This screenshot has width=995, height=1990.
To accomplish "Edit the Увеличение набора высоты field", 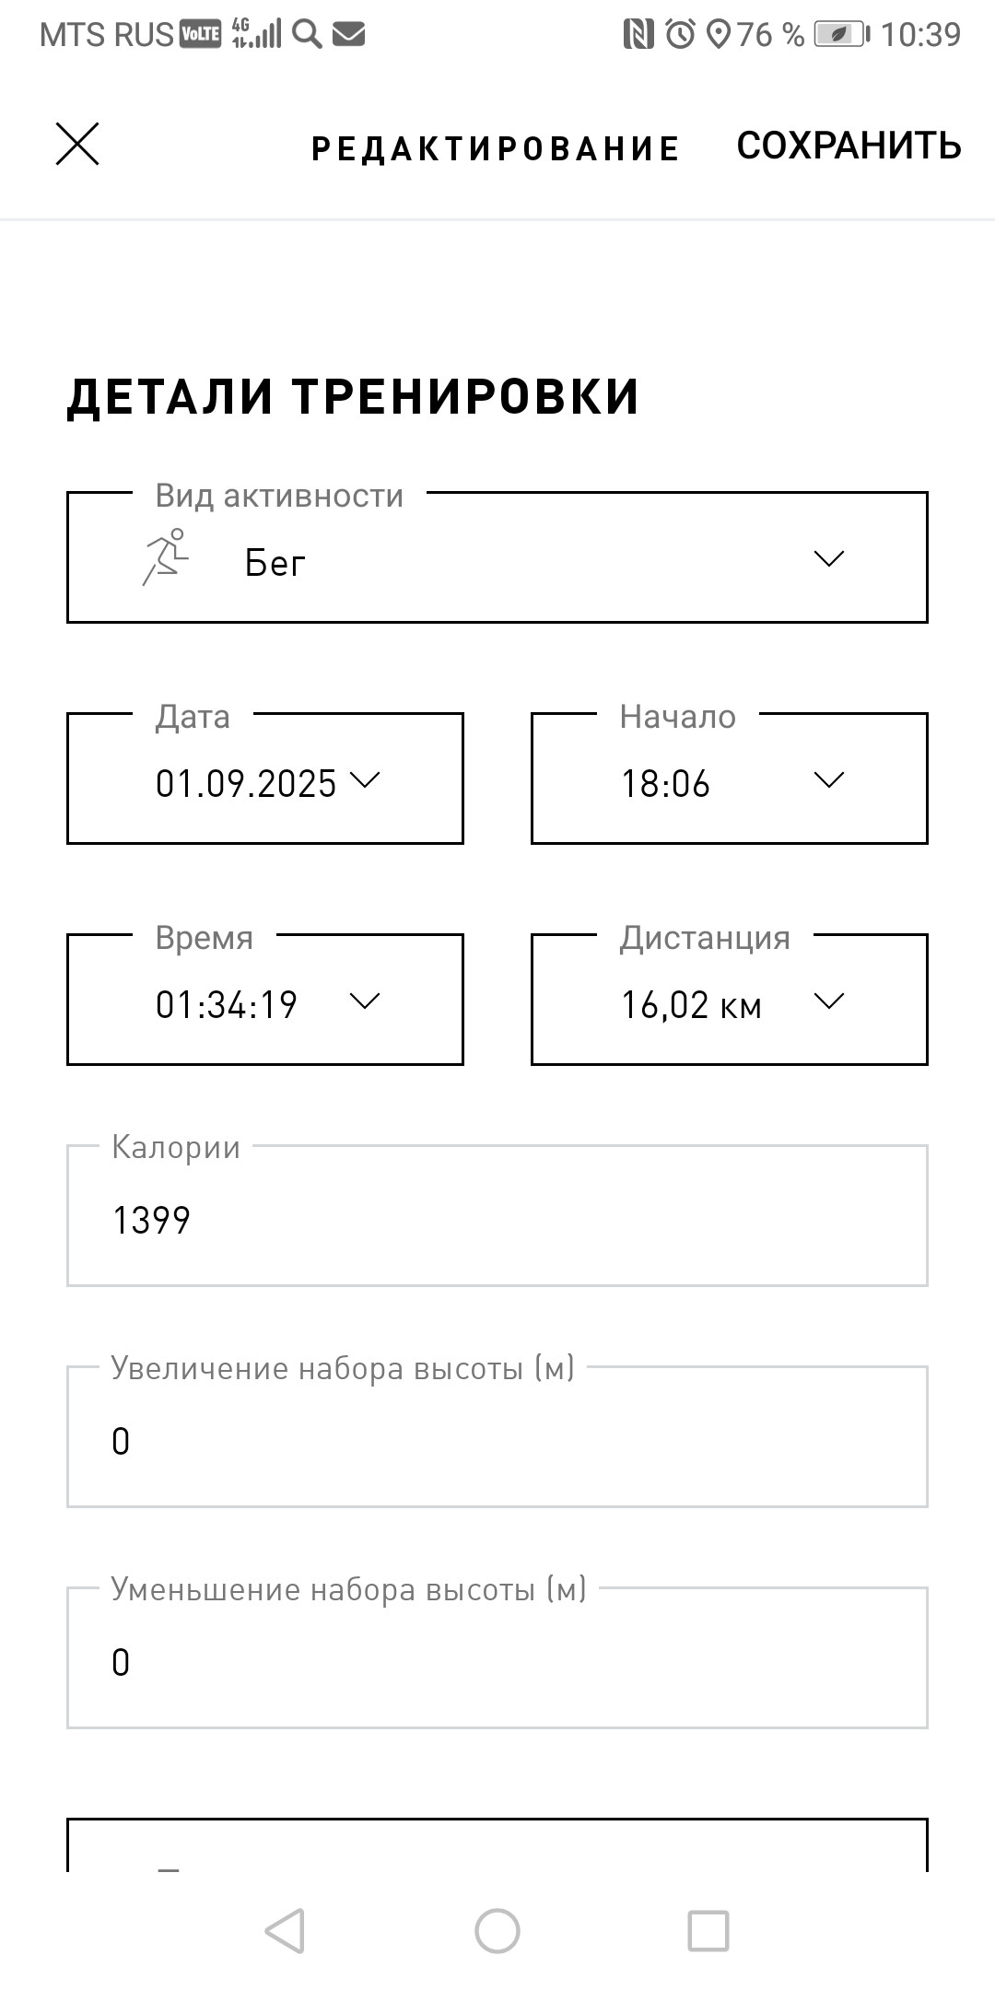I will tap(497, 1436).
